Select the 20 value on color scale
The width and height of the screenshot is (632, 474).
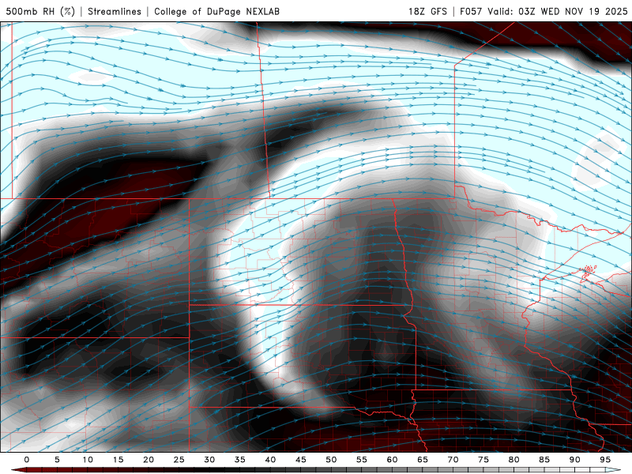(x=149, y=460)
